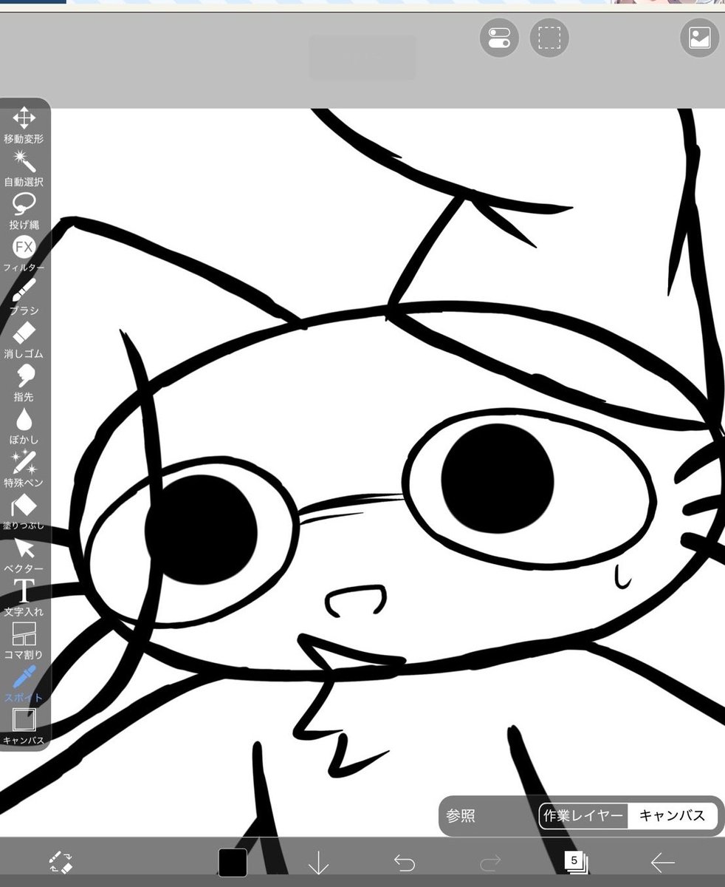Select the ぼかし blur tool
Screen dimensions: 725x887
coord(24,426)
